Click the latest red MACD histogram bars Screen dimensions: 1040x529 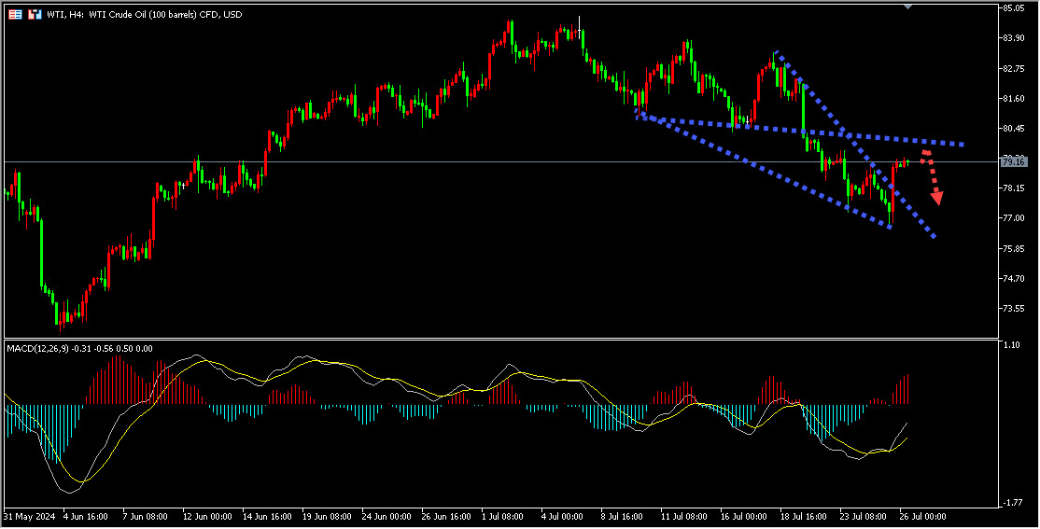(x=902, y=392)
